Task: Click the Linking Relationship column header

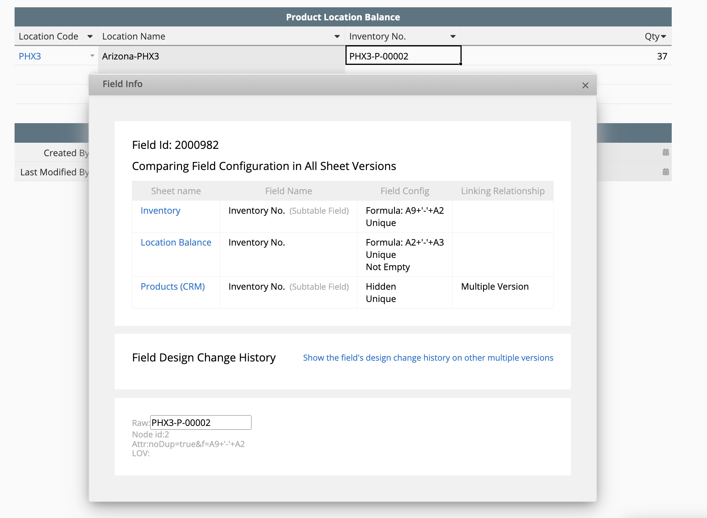Action: [x=503, y=191]
